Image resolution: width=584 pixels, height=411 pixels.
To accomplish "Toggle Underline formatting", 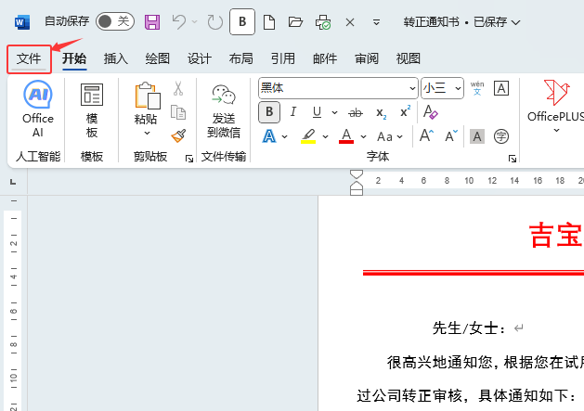I will click(x=317, y=112).
